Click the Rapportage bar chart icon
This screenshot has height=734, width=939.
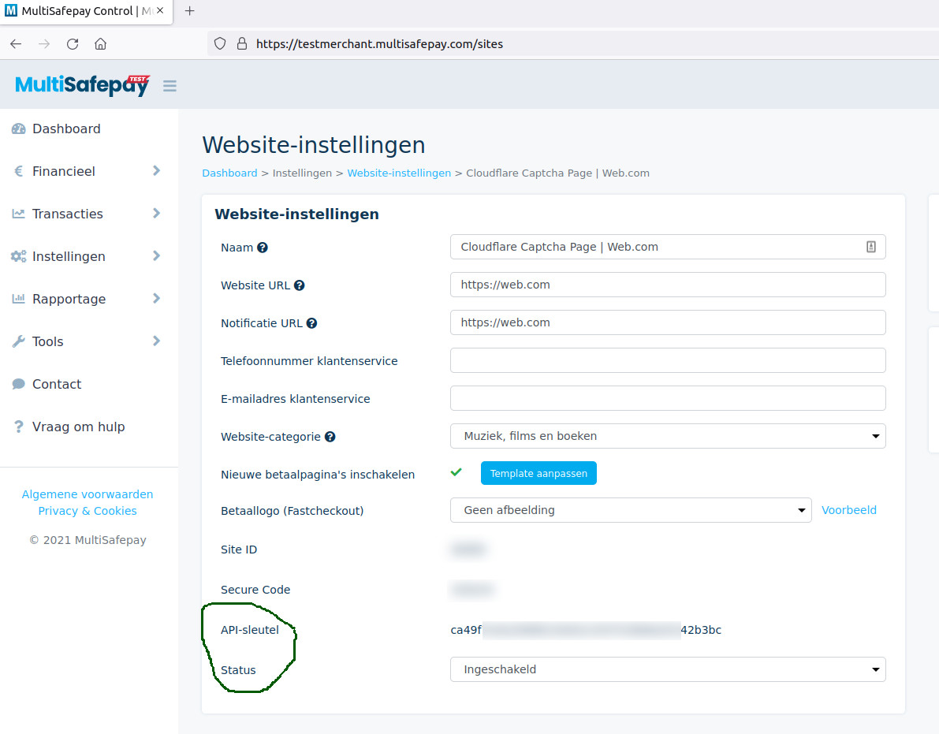tap(19, 299)
